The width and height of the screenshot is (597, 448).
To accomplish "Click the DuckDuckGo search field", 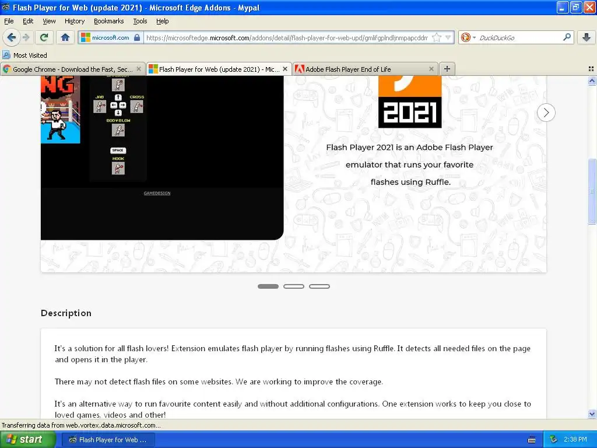I will coord(519,37).
